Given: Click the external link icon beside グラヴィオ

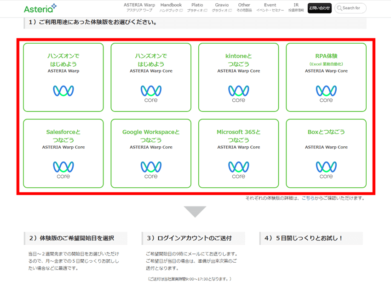Looking at the screenshot, I should [230, 11].
